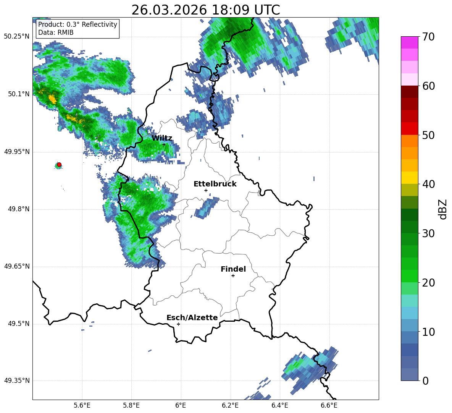The width and height of the screenshot is (452, 413).
Task: Click the Esch/Alzette station cross marker
Action: coord(178,324)
